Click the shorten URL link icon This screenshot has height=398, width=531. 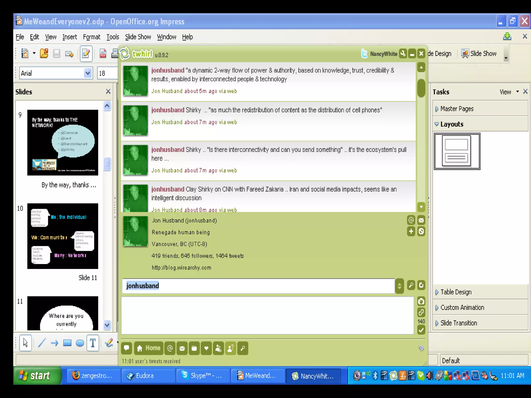click(x=421, y=312)
